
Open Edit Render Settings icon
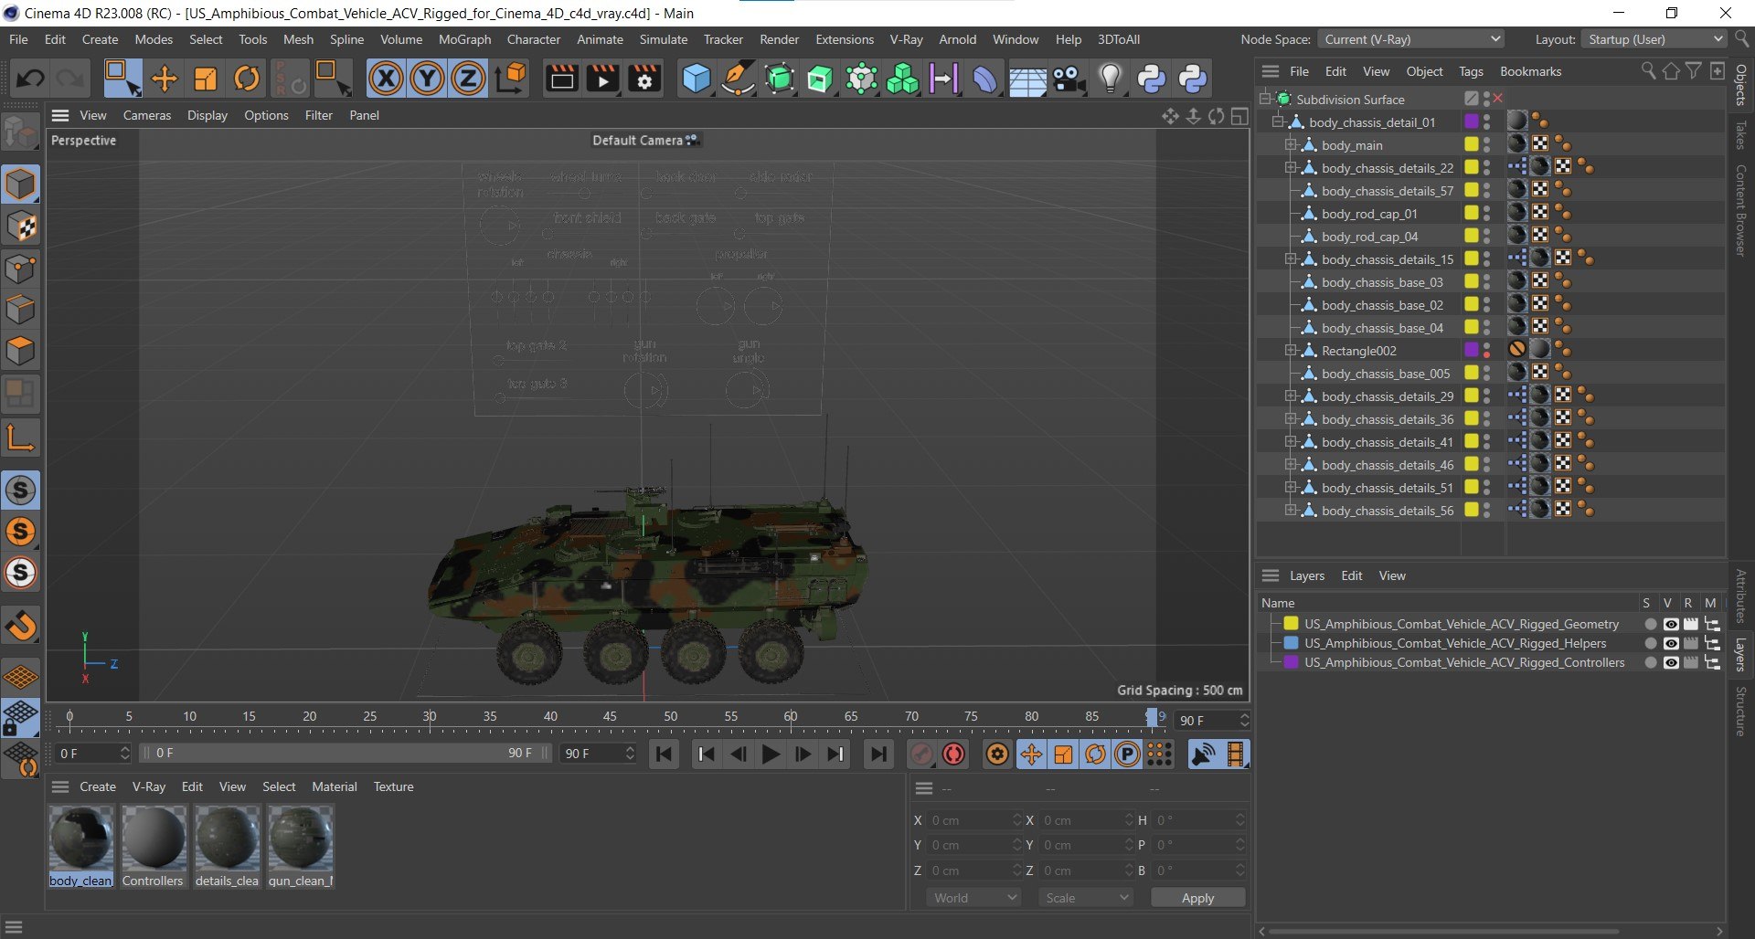[x=644, y=79]
